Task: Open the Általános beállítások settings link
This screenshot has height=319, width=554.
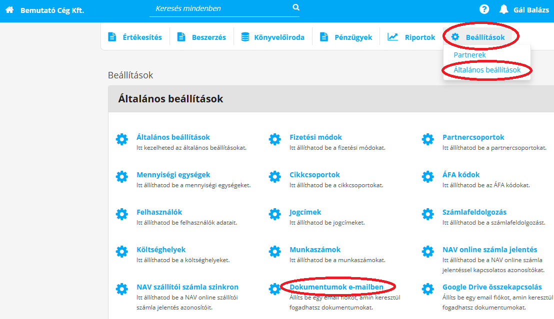Action: pyautogui.click(x=173, y=137)
